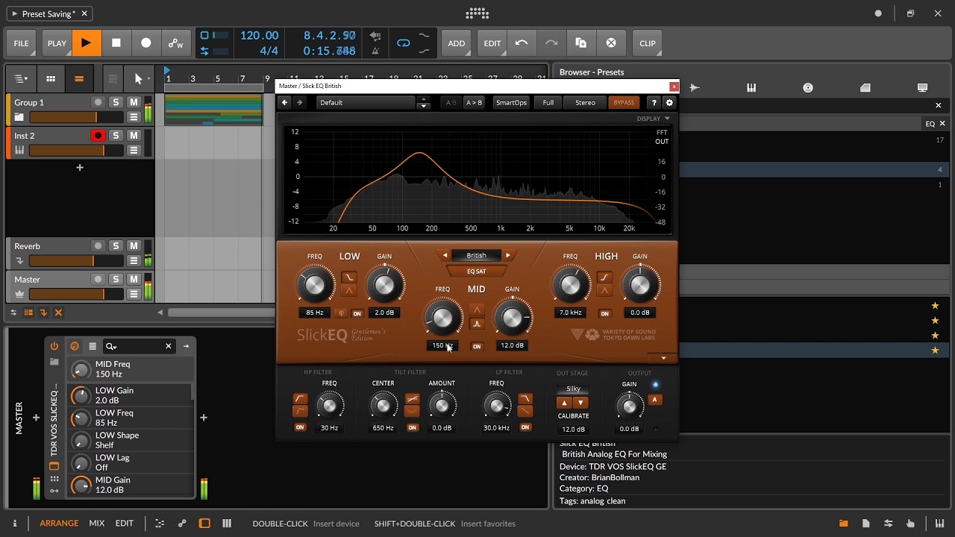Mute the Master track
Screen dimensions: 955x537
click(134, 279)
